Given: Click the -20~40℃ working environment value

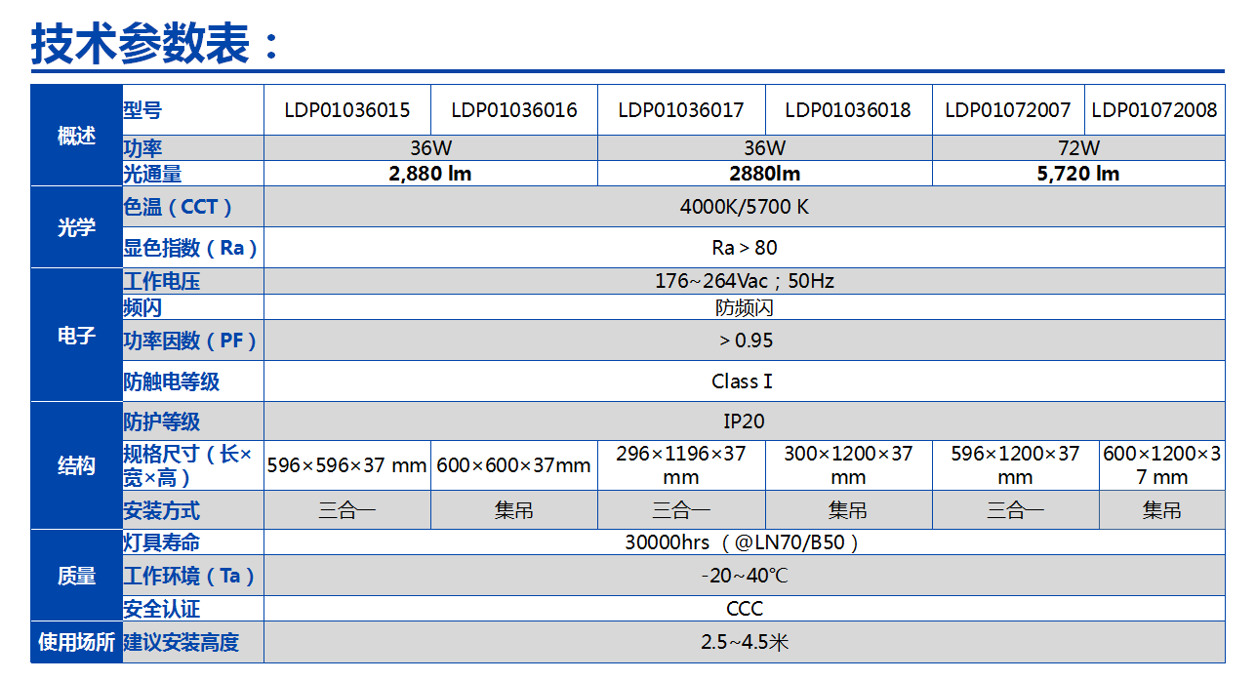Looking at the screenshot, I should pos(744,576).
